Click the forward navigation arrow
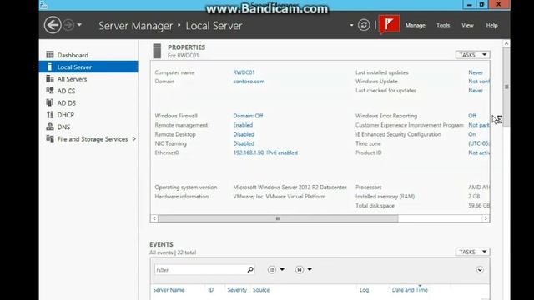Screen dimensions: 534x300 (x=68, y=25)
